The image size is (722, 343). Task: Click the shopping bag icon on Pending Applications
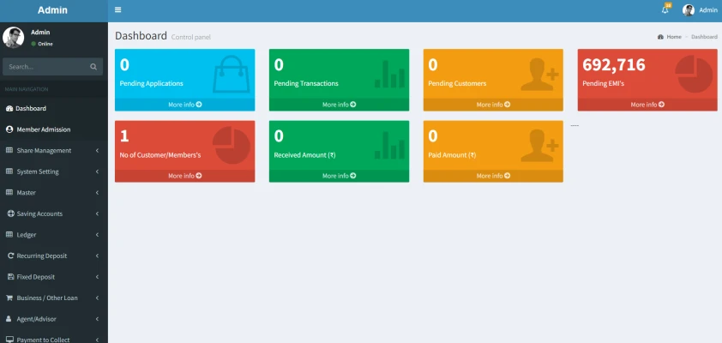click(x=232, y=72)
